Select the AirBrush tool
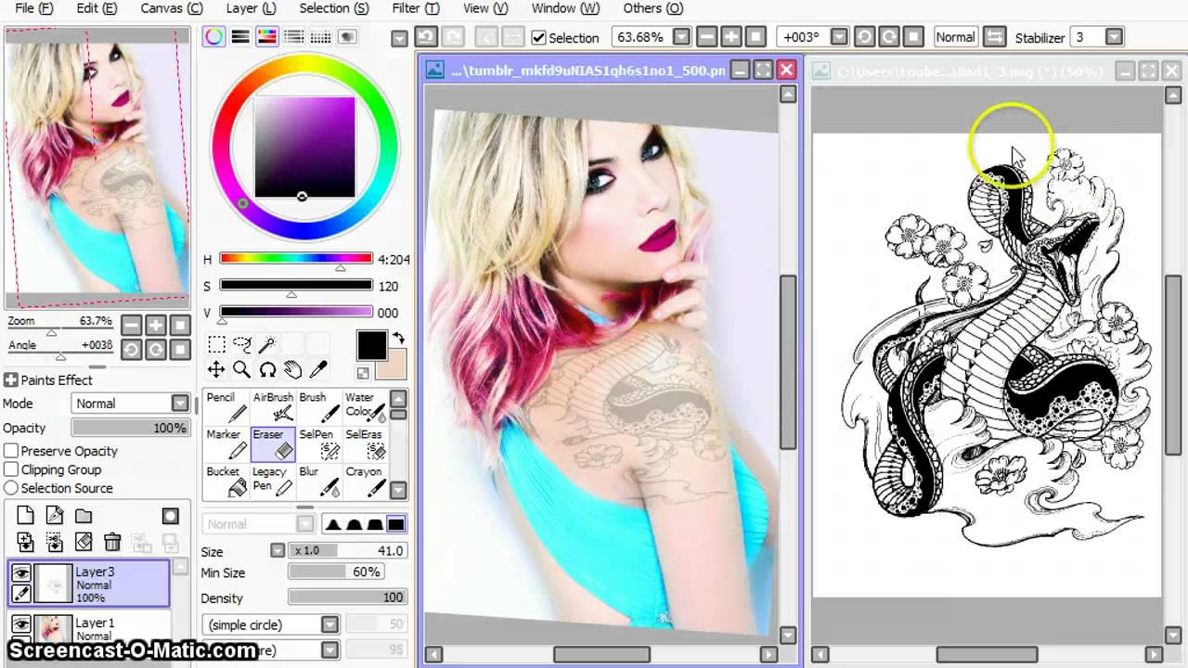The image size is (1188, 668). [273, 407]
